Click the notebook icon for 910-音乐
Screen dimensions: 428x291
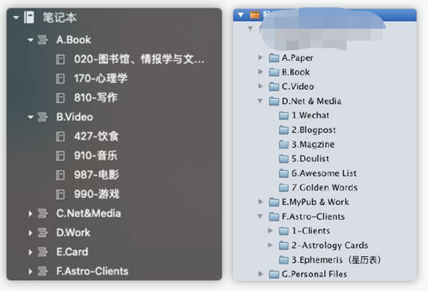coord(60,156)
